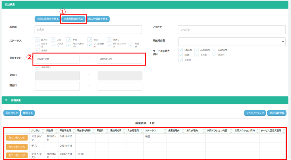Sort table by フリガナ column arrows
This screenshot has height=160, width=291.
(x=43, y=130)
